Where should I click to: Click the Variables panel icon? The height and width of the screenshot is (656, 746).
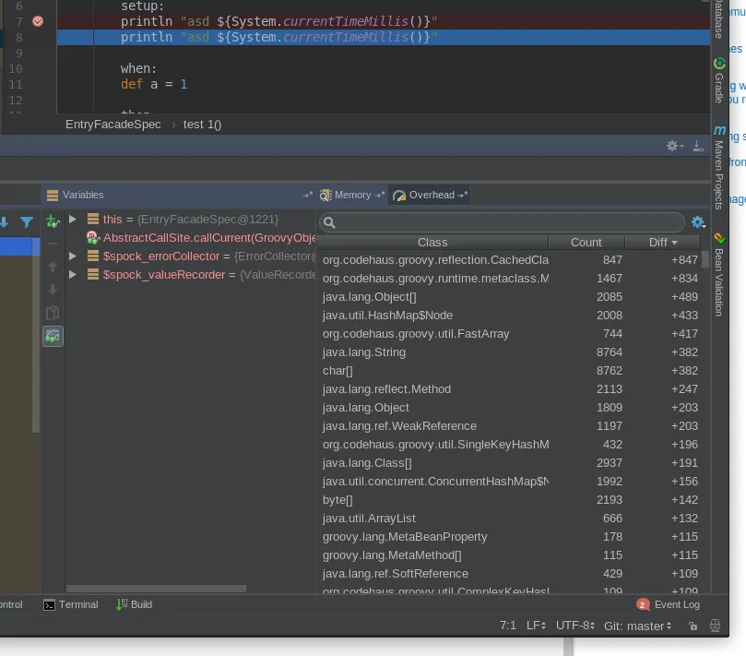[x=53, y=196]
